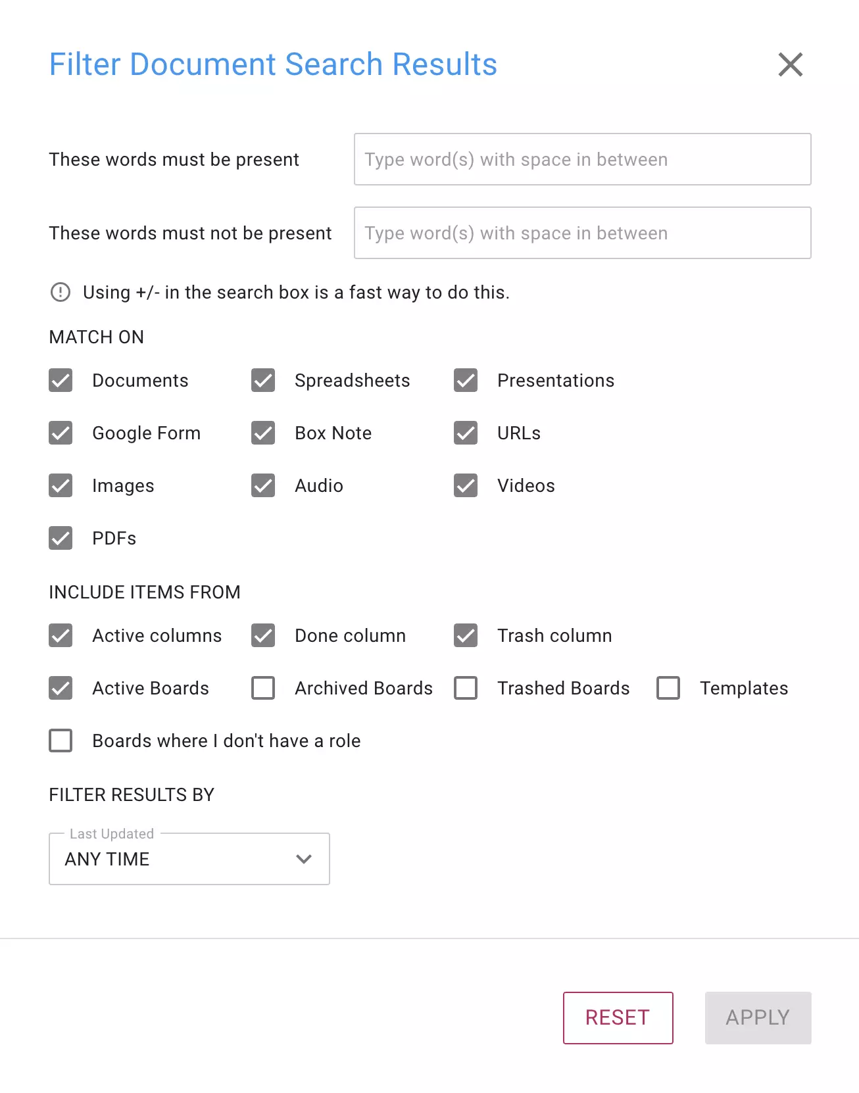Disable the Google Form match option
Image resolution: width=859 pixels, height=1093 pixels.
61,433
